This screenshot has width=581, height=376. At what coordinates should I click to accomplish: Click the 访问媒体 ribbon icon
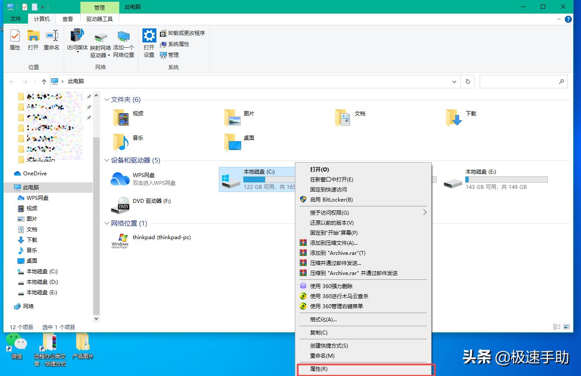pos(77,42)
